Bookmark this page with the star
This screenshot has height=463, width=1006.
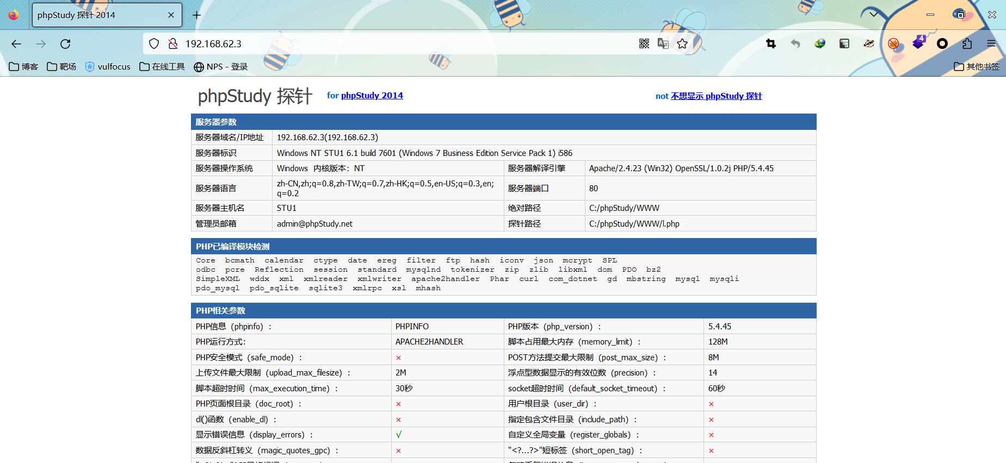[x=682, y=43]
